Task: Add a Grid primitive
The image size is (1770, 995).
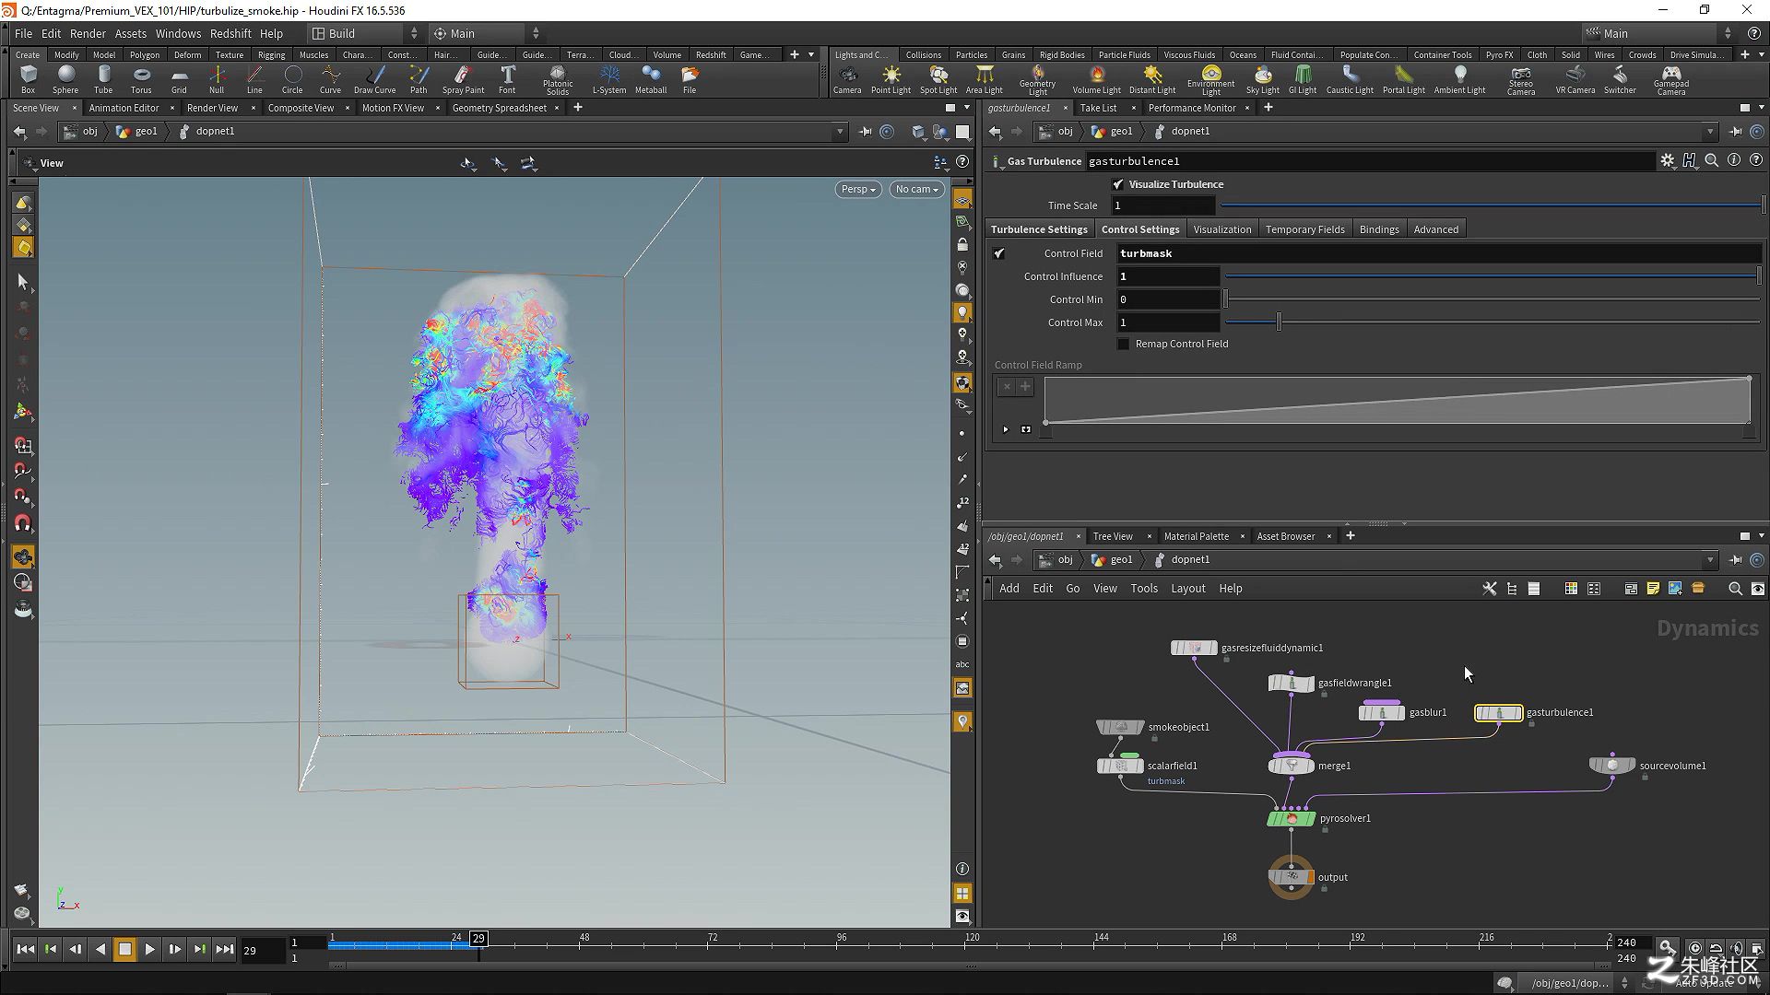Action: click(179, 79)
